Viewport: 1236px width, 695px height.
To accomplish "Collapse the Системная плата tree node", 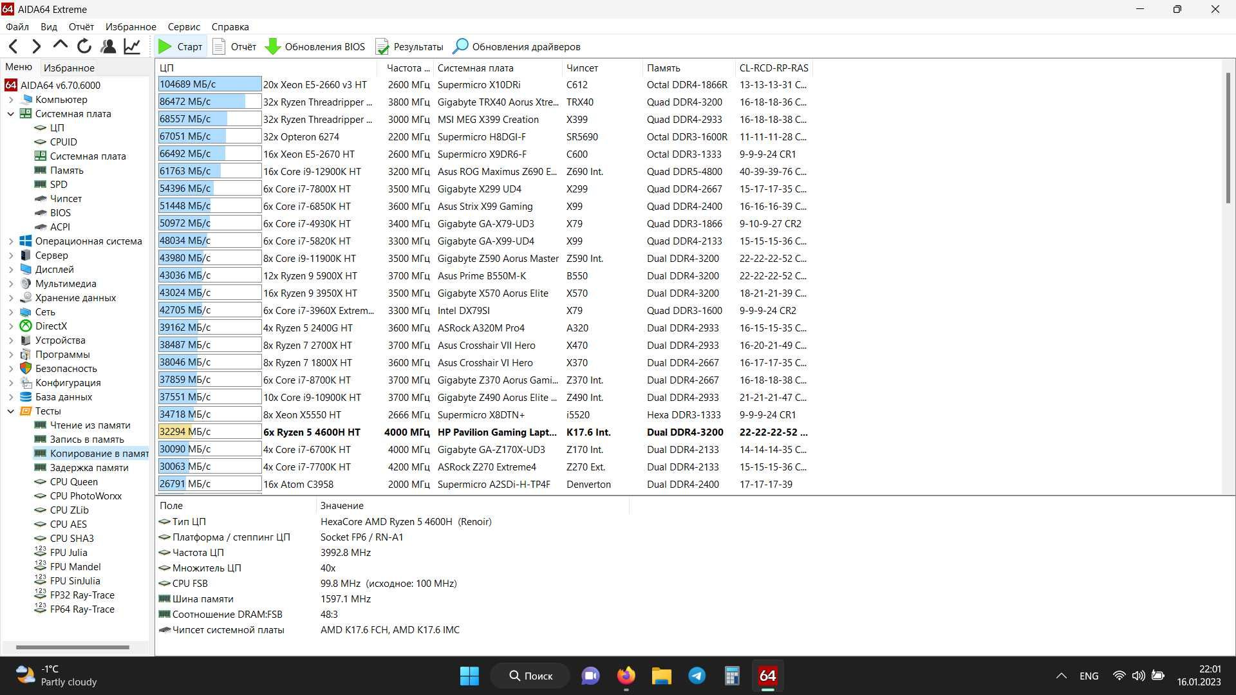I will point(10,114).
